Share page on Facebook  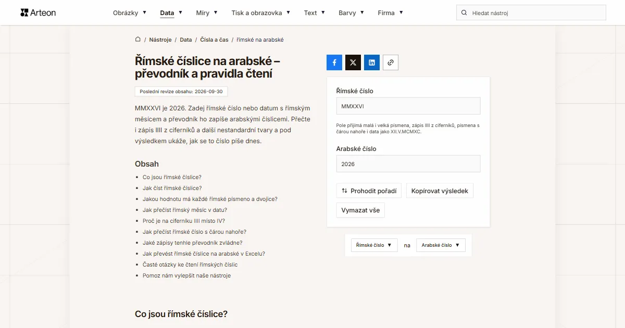click(334, 62)
